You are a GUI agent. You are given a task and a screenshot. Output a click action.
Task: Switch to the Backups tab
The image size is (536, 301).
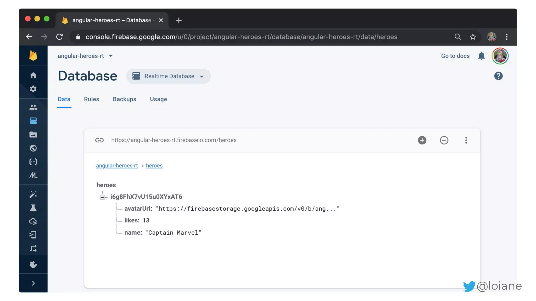click(x=124, y=99)
